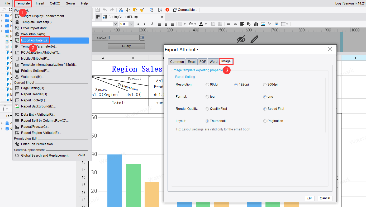Close the GettingStartedEN.cpt tab

161,17
